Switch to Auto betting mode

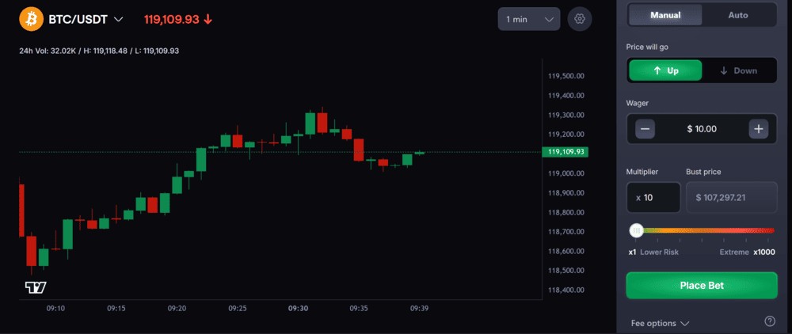click(x=737, y=15)
